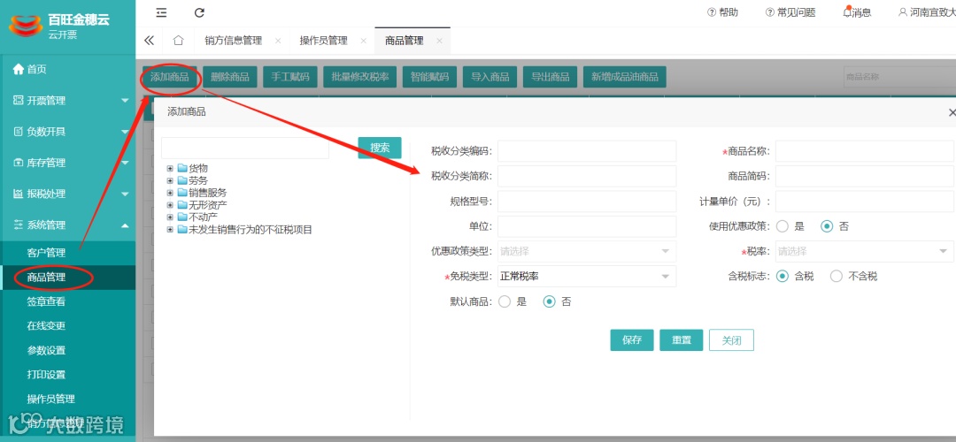Open 商品管理 in sidebar
Screen dimensions: 956x442
pyautogui.click(x=67, y=278)
